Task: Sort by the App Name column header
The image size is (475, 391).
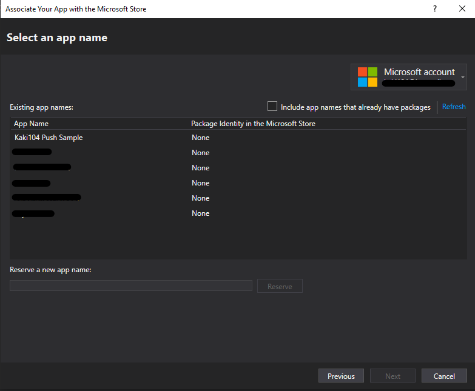Action: point(31,124)
